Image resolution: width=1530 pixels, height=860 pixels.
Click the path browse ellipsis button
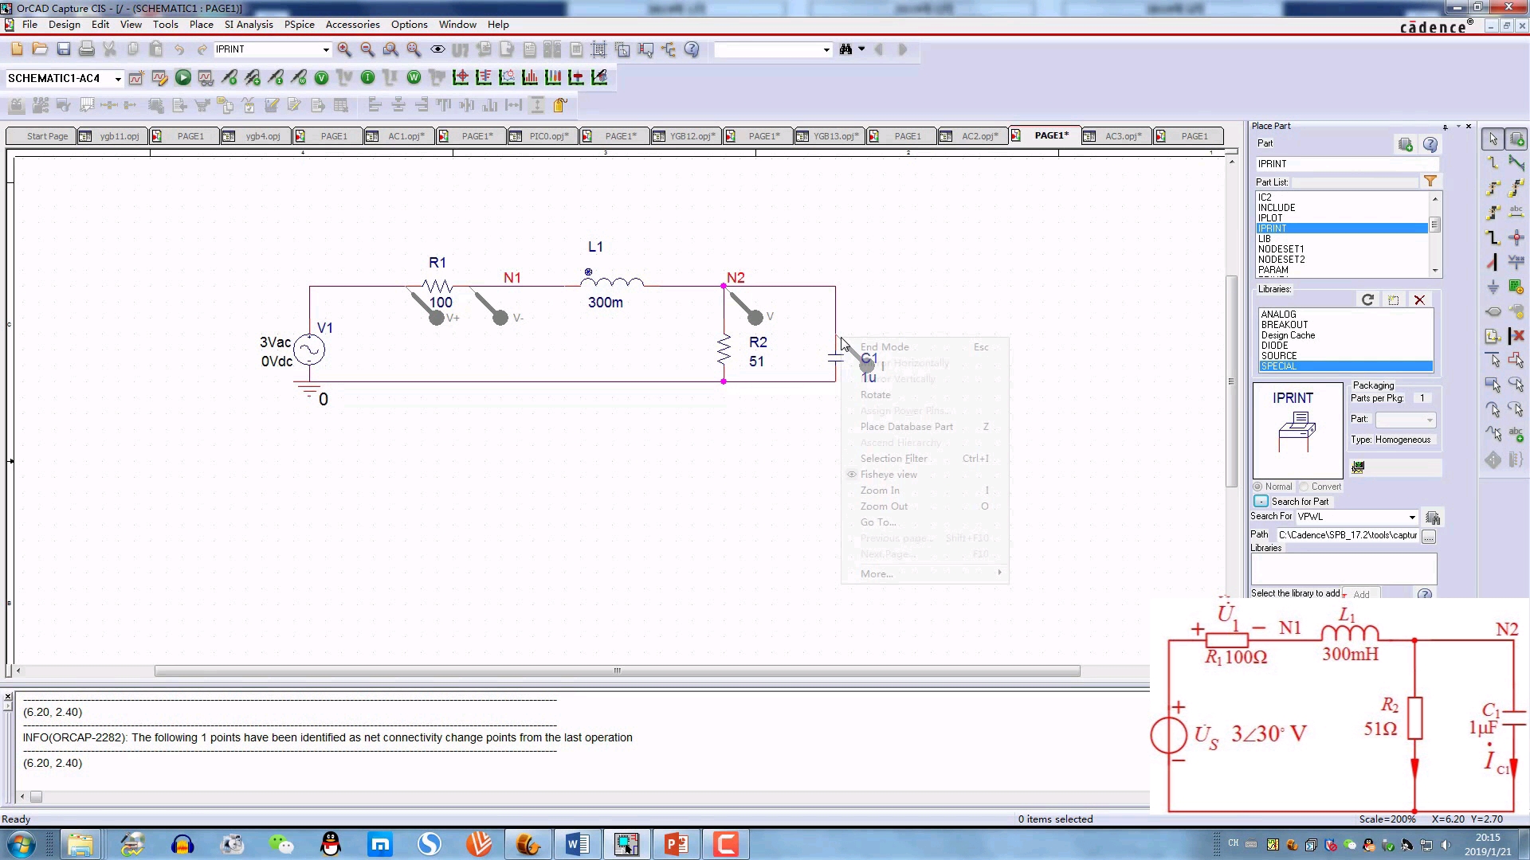tap(1429, 537)
